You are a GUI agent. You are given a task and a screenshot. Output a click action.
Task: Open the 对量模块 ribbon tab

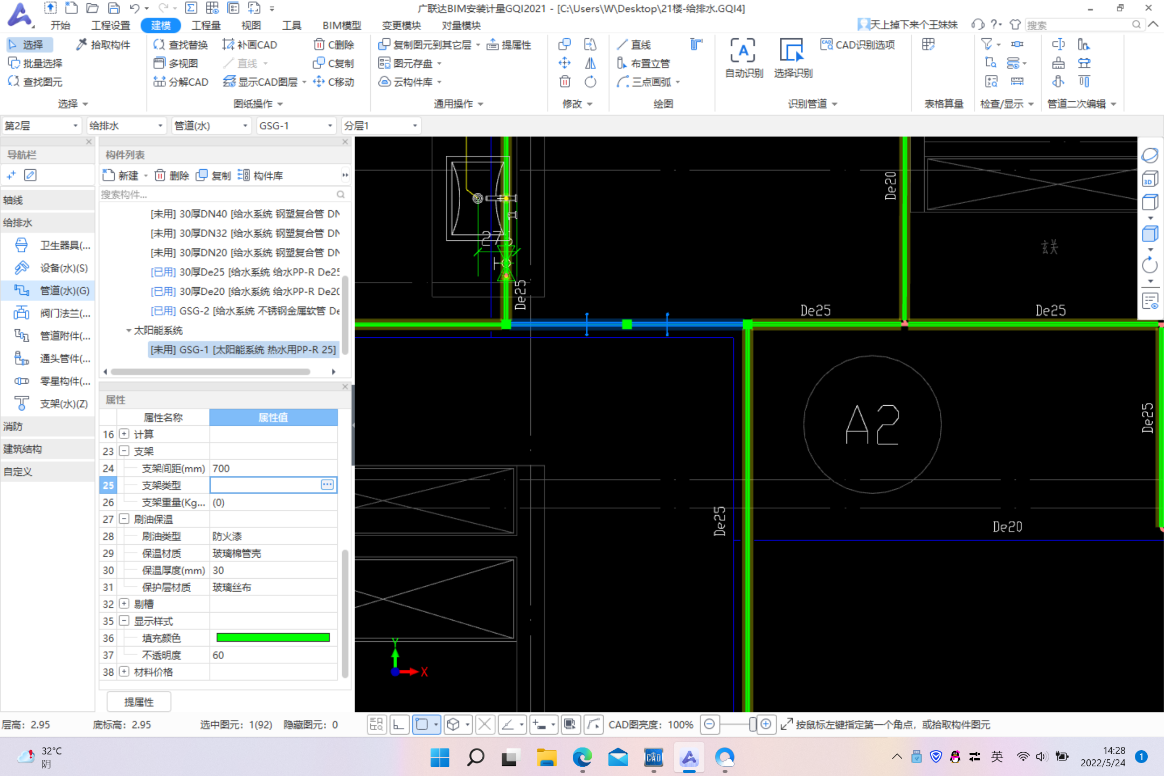pos(461,25)
